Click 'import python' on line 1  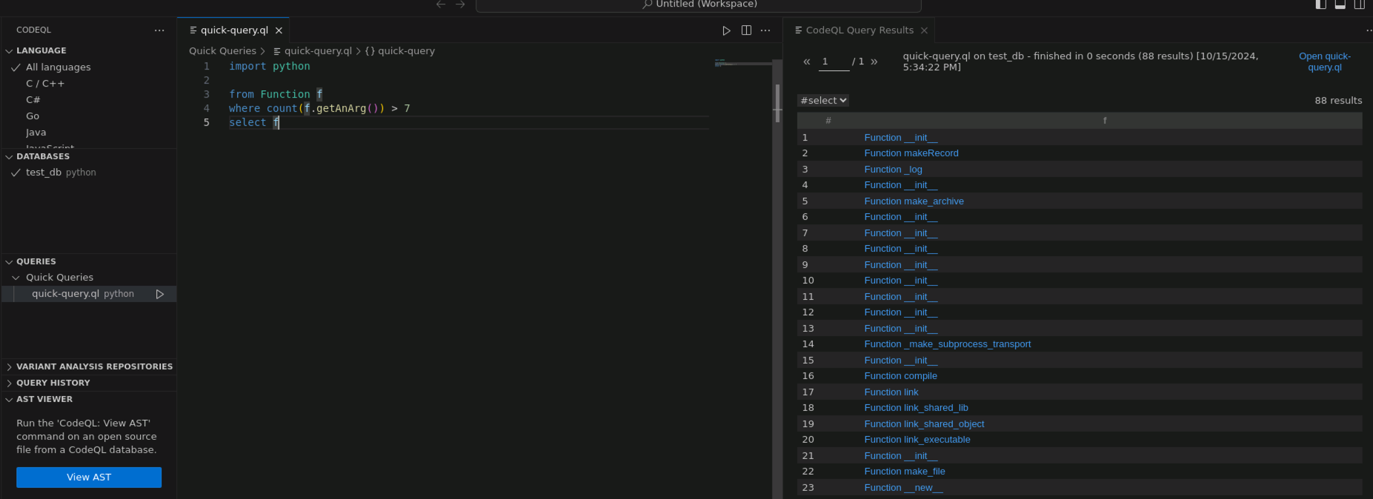pos(270,67)
